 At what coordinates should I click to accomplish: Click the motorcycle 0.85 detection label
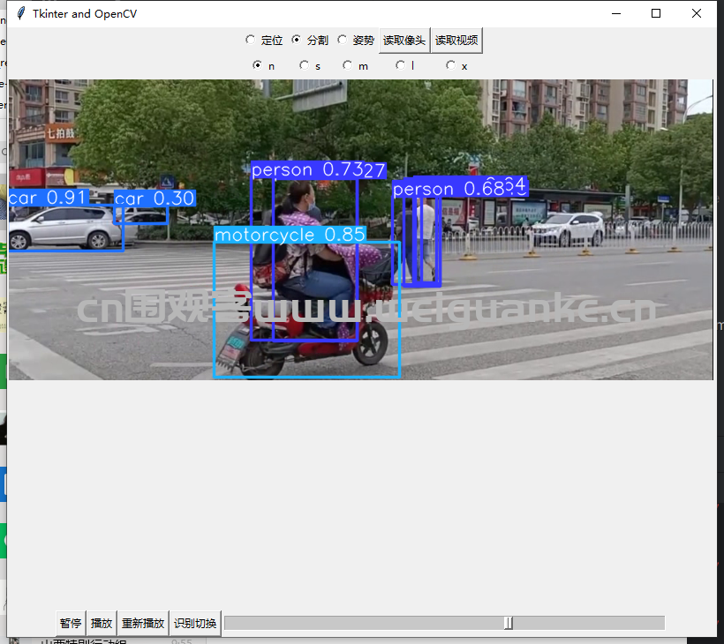tap(290, 235)
